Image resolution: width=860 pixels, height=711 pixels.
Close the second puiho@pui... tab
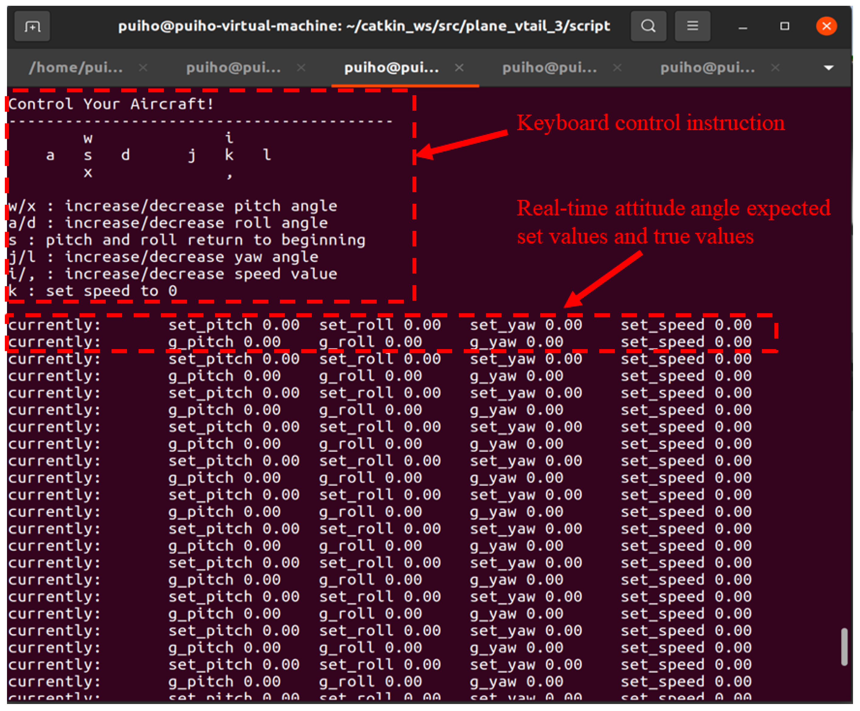coord(301,68)
